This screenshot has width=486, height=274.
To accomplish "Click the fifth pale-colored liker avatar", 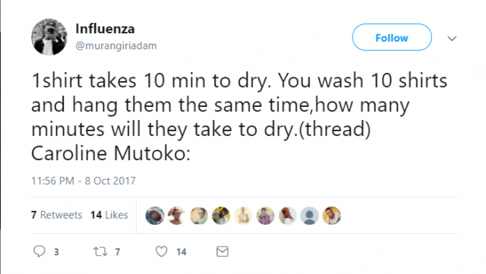I will [243, 216].
